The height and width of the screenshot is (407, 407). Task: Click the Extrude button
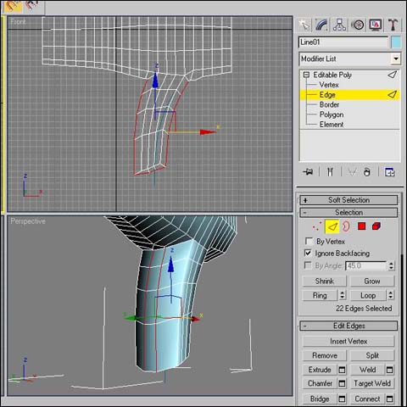tap(320, 370)
